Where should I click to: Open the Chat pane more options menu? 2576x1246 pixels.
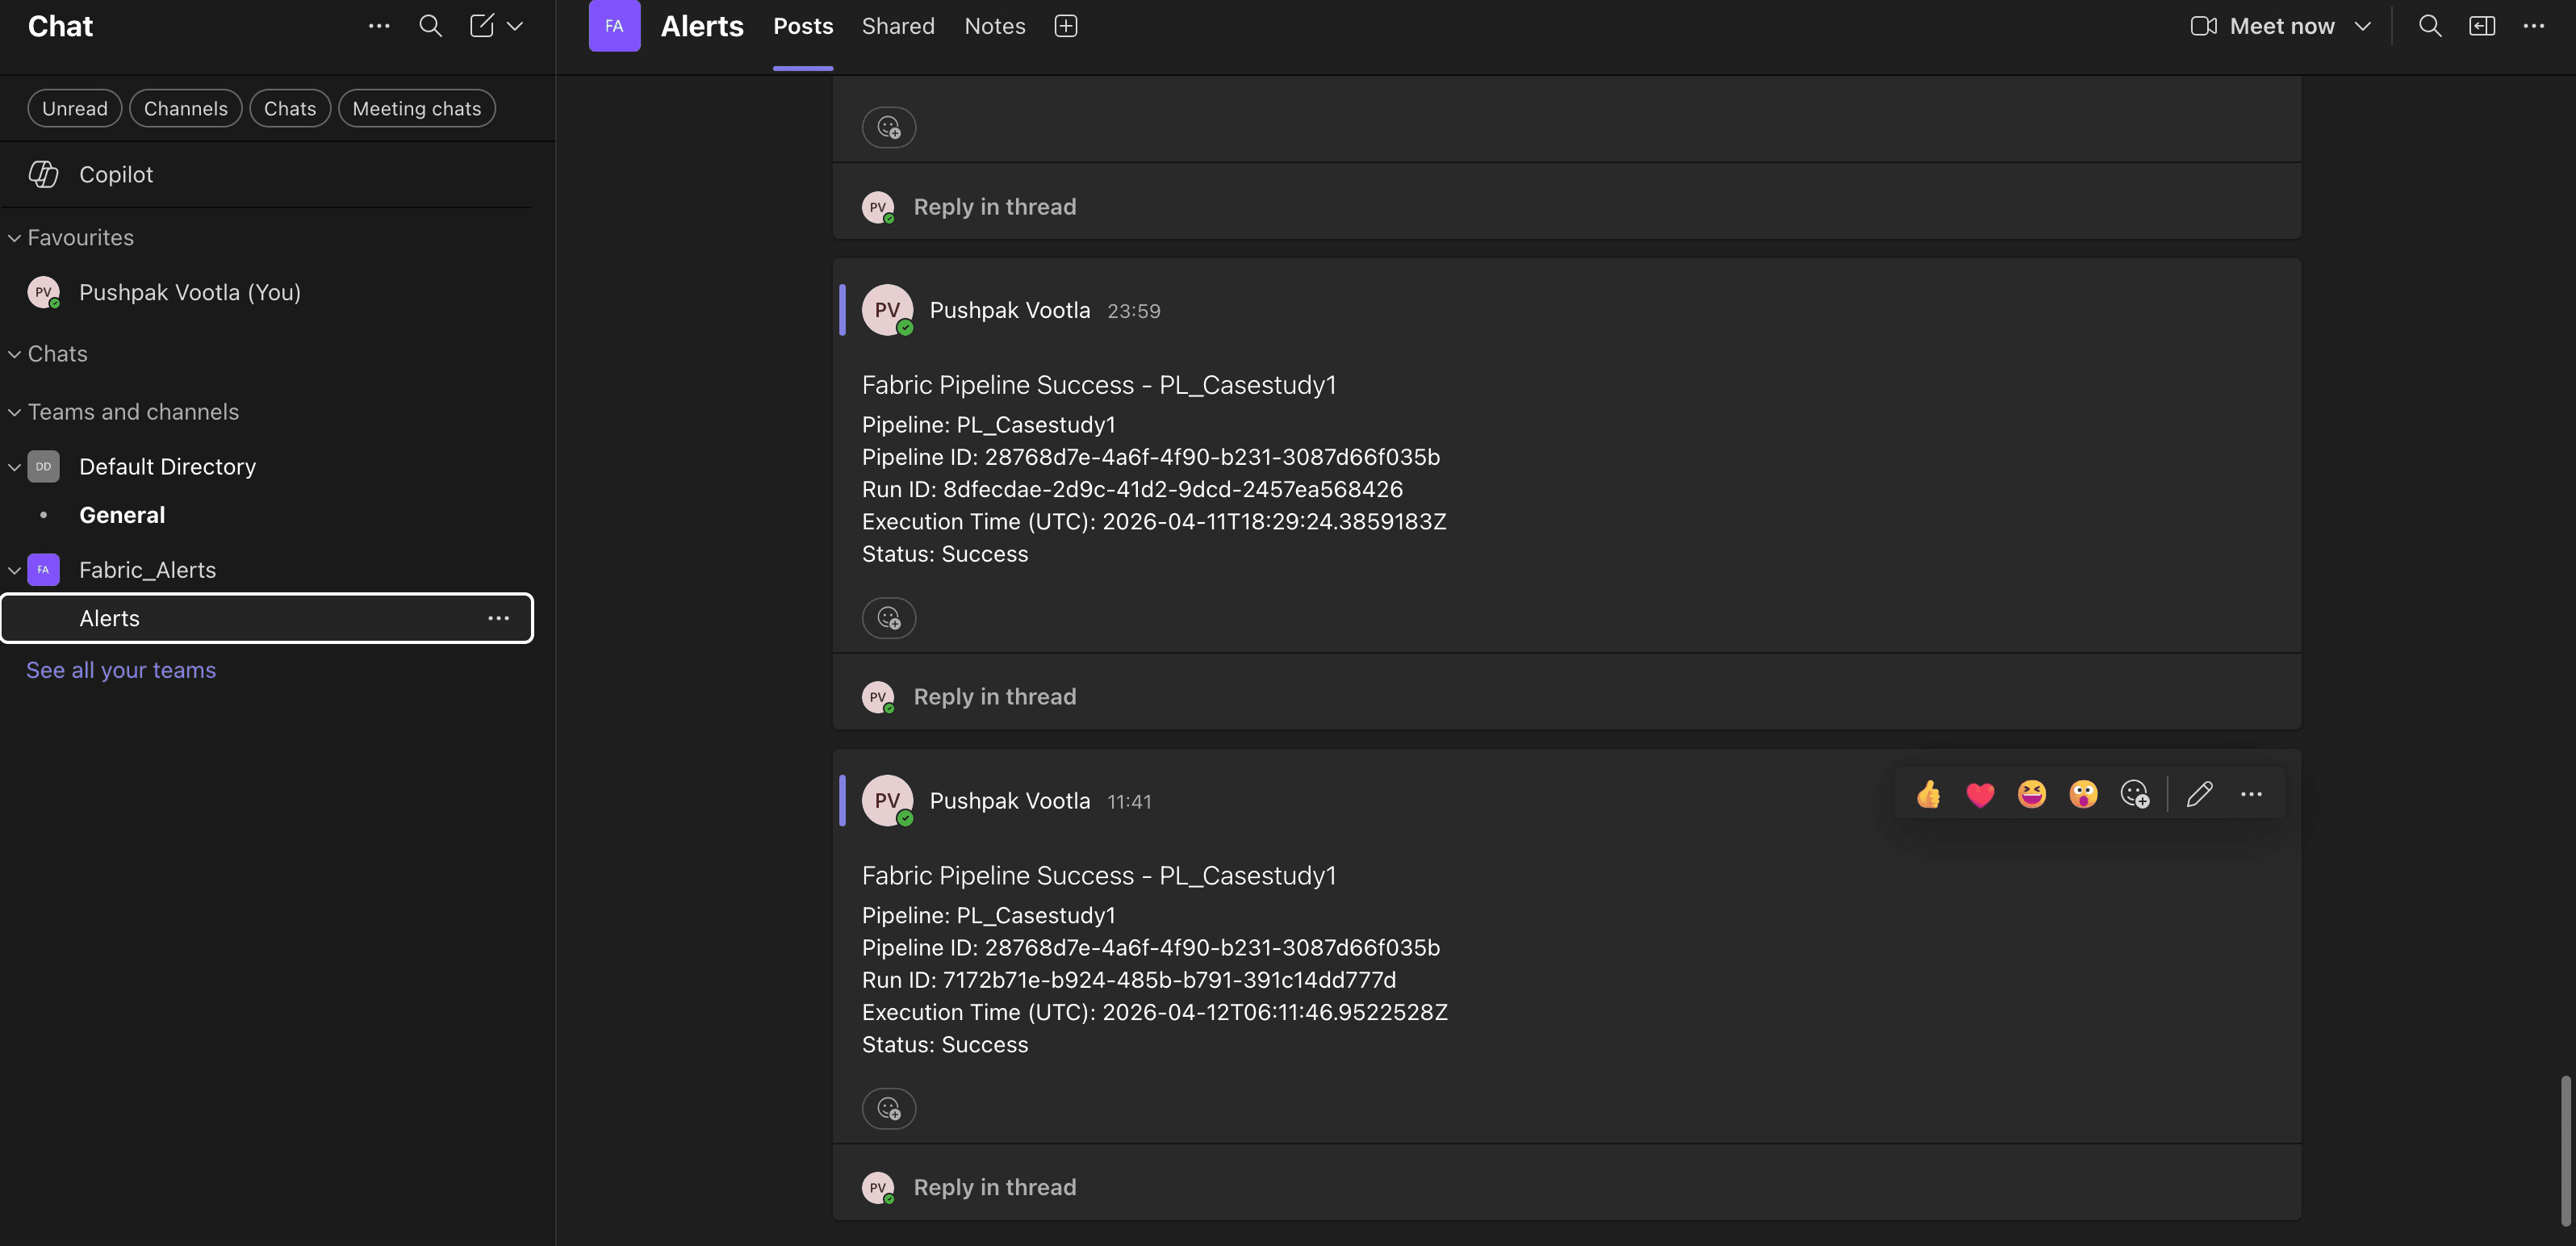pos(379,26)
